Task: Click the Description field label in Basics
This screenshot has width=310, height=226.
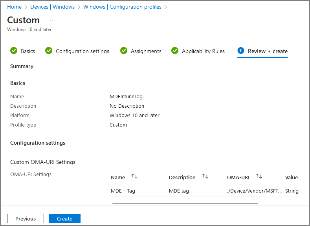Action: tap(23, 106)
